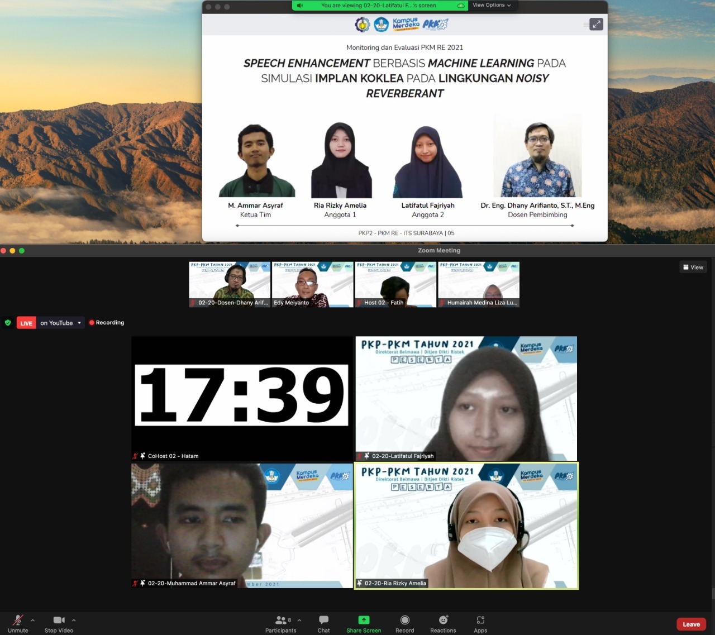Unmute the microphone
This screenshot has width=715, height=635.
[18, 623]
